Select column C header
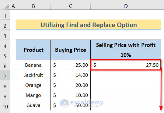The height and width of the screenshot is (113, 164). (71, 6)
